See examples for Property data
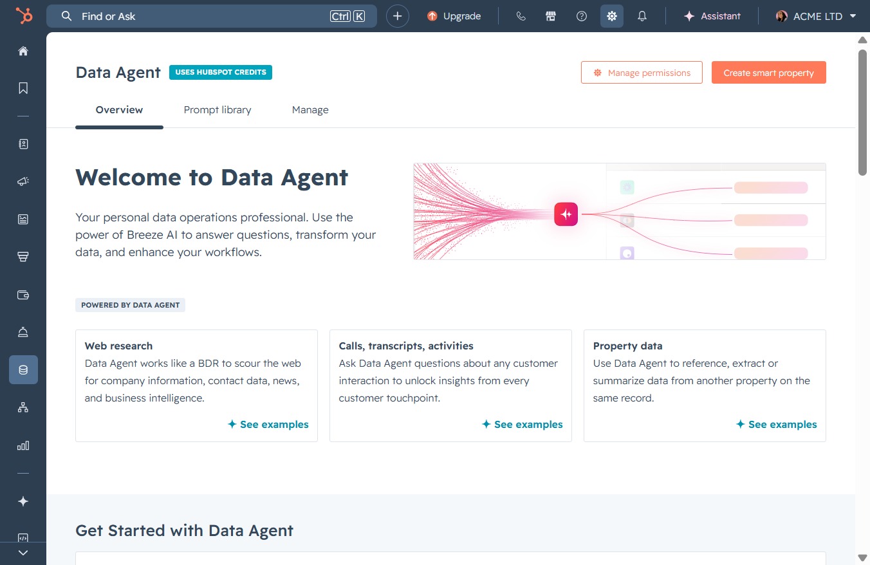This screenshot has width=870, height=565. point(777,425)
